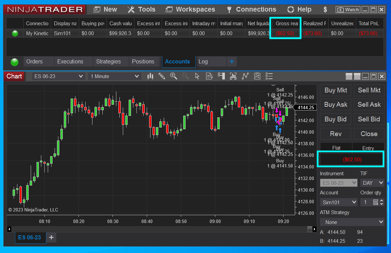Click the Workspaces stacked windows icon
This screenshot has height=253, width=391.
tap(169, 10)
